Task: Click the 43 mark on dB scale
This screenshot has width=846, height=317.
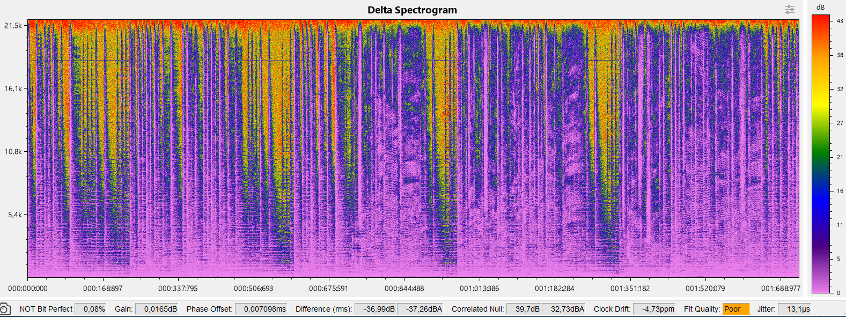Action: (840, 21)
